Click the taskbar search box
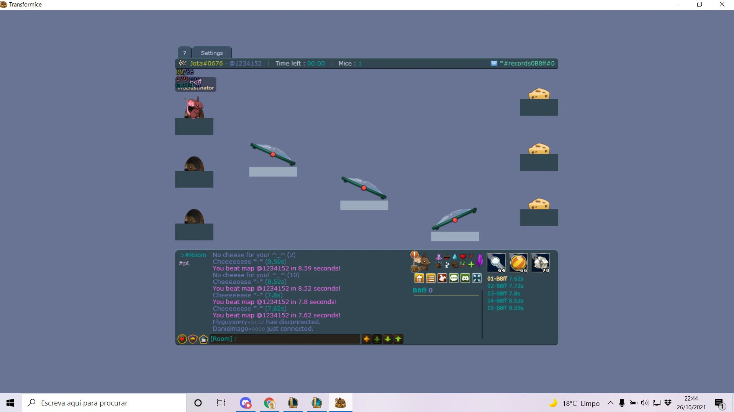 click(x=104, y=403)
